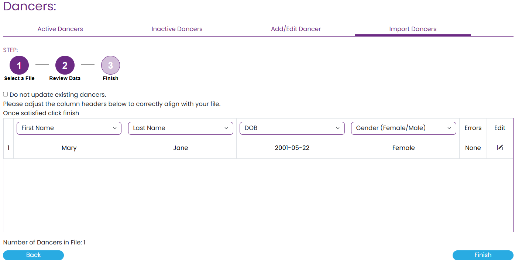Expand the Gender (Female/Male) dropdown

[x=404, y=128]
